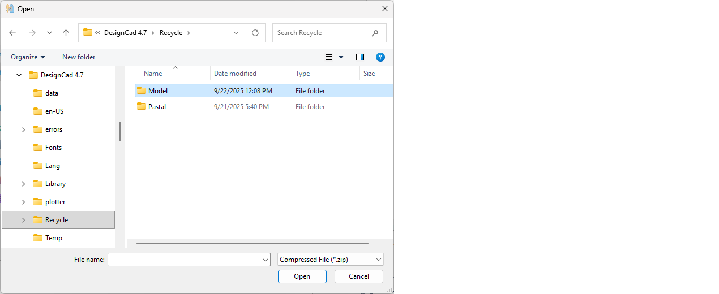Open recent locations dropdown
Image resolution: width=719 pixels, height=294 pixels.
coord(49,33)
